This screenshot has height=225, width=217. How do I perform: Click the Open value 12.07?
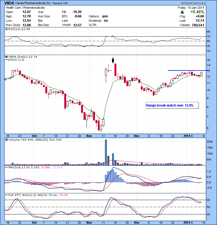pyautogui.click(x=27, y=12)
